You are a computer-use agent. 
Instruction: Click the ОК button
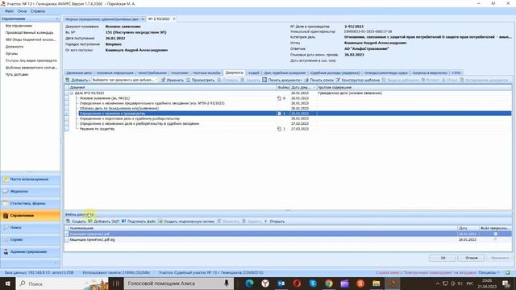[x=443, y=258]
